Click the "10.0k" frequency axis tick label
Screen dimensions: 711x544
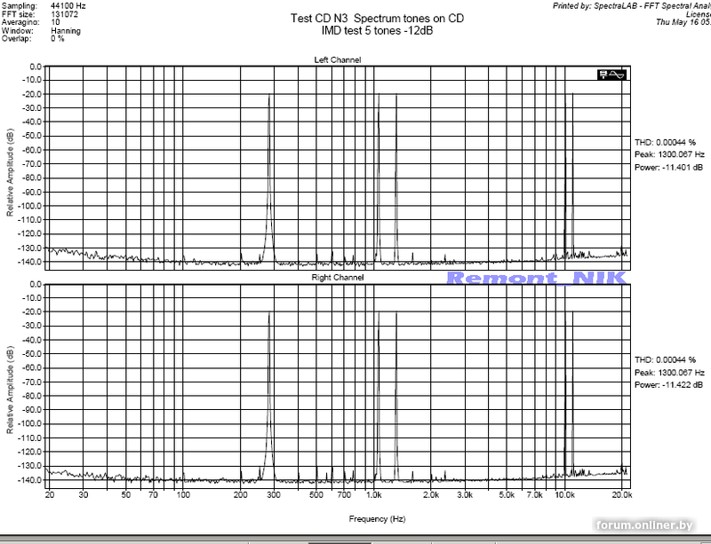(x=565, y=495)
